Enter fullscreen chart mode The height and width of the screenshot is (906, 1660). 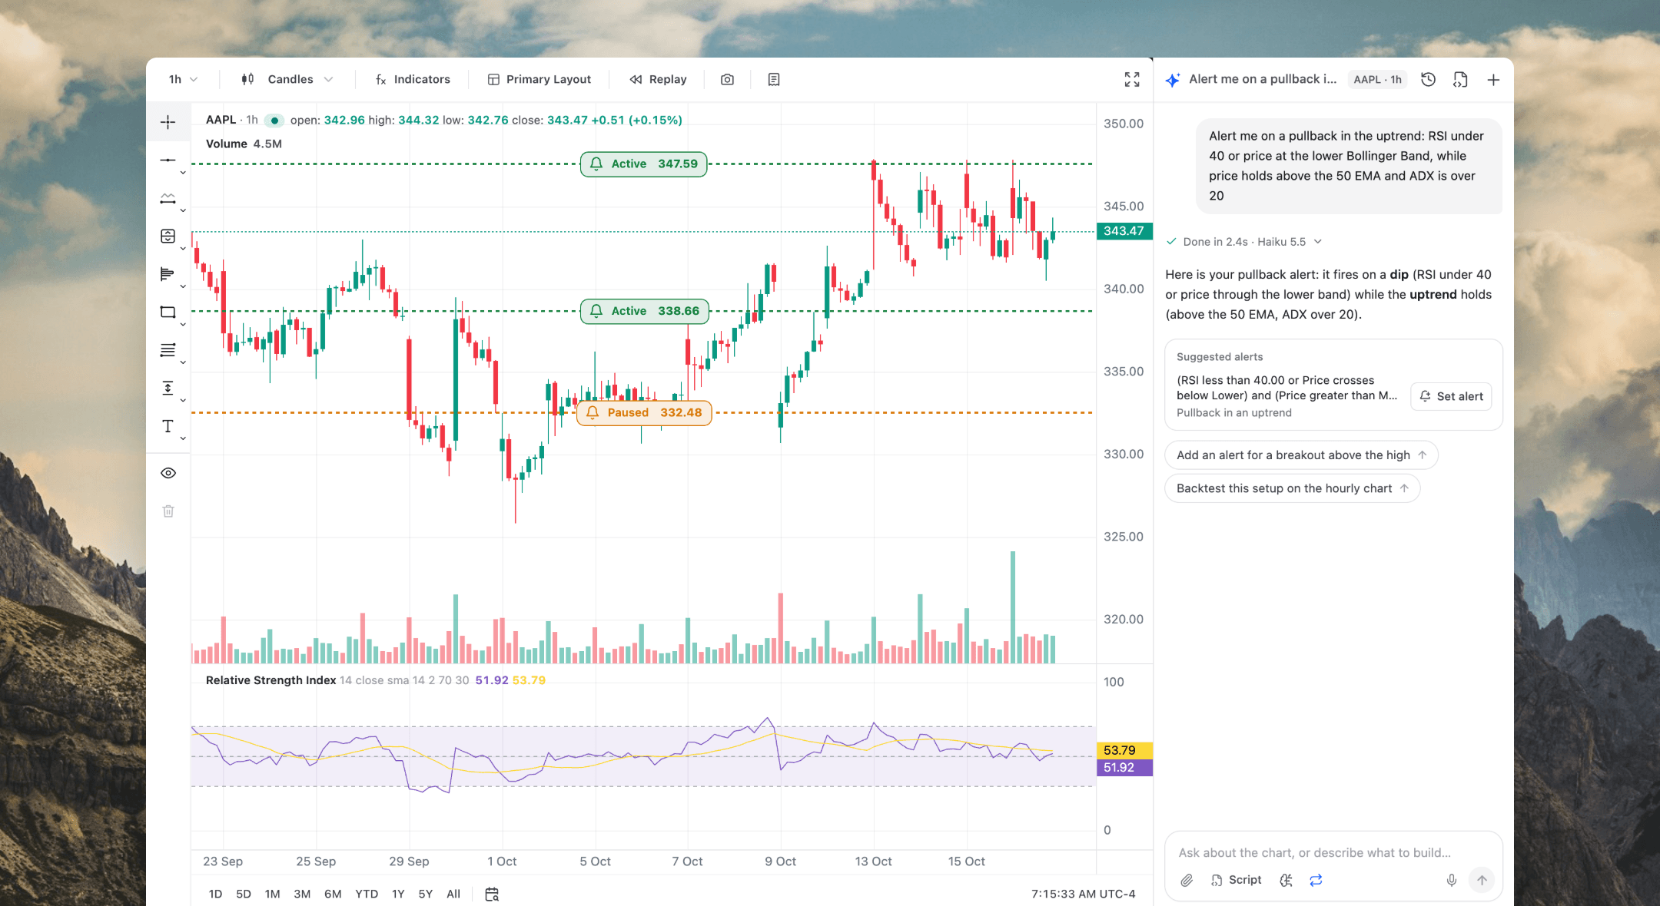coord(1132,79)
